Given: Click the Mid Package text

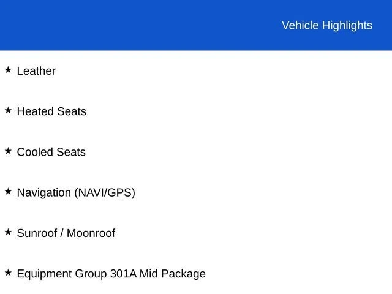Looking at the screenshot, I should (173, 274).
